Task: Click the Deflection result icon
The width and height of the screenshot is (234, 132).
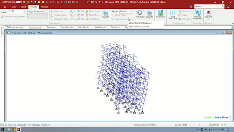Action: tap(57, 11)
